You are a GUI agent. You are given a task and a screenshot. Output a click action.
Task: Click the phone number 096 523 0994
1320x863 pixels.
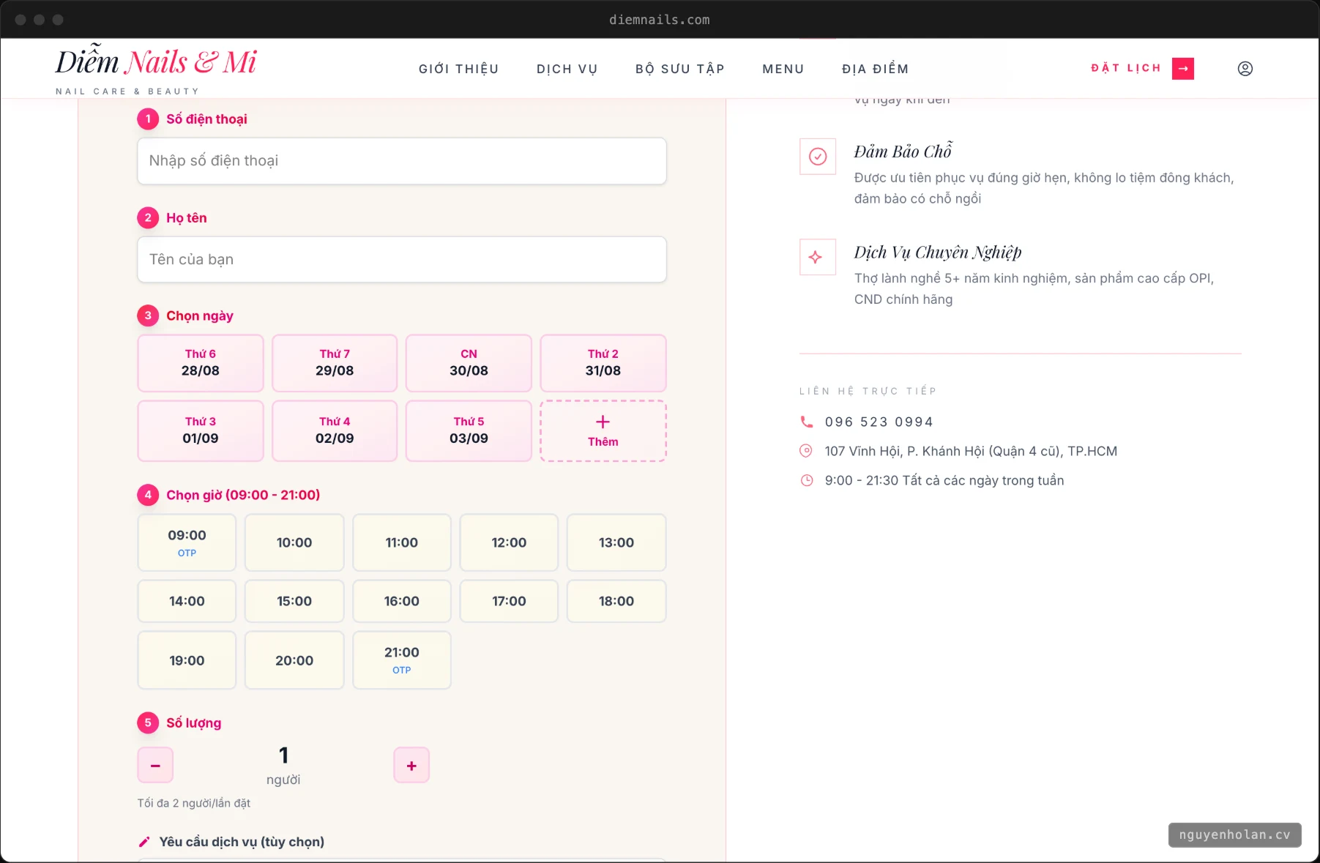click(879, 422)
